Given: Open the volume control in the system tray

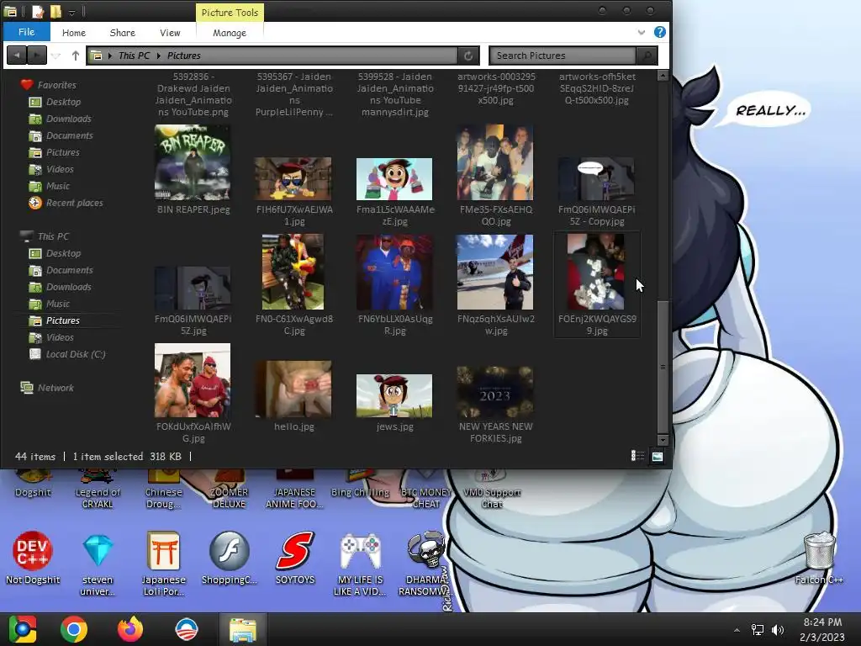Looking at the screenshot, I should [778, 630].
